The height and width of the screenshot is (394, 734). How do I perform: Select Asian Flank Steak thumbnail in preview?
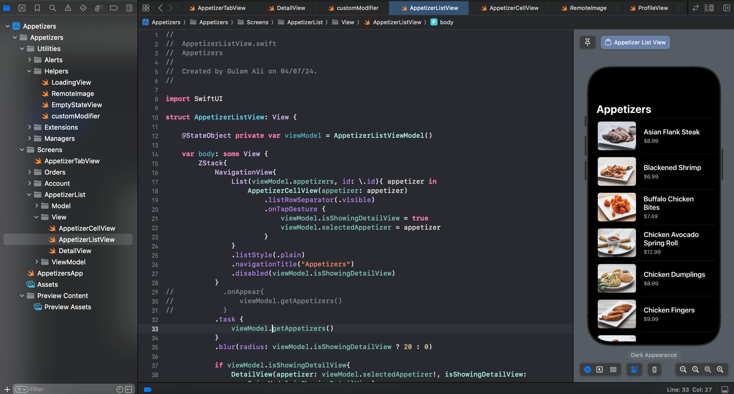[x=617, y=136]
